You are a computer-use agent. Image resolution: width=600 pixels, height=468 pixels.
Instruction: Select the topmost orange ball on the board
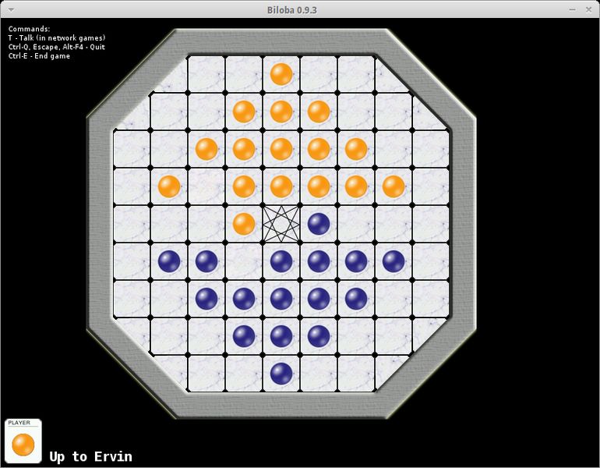tap(281, 74)
